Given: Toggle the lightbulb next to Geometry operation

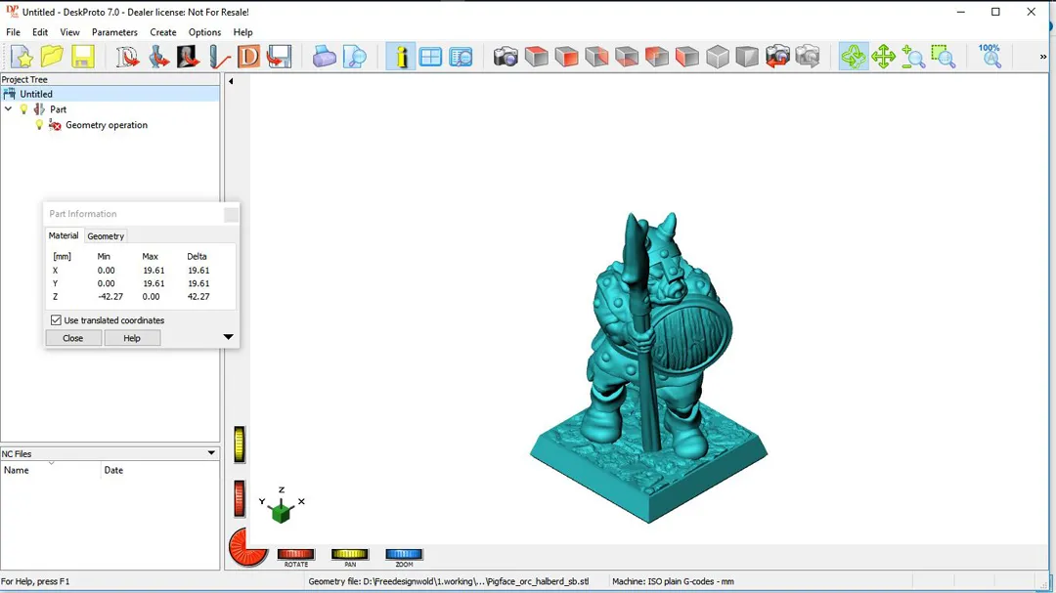Looking at the screenshot, I should [x=39, y=125].
